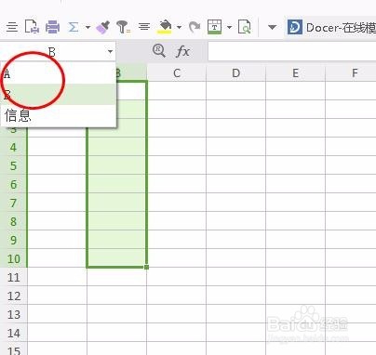Image resolution: width=376 pixels, height=355 pixels.
Task: Click the AutoSum sigma icon
Action: [x=74, y=27]
